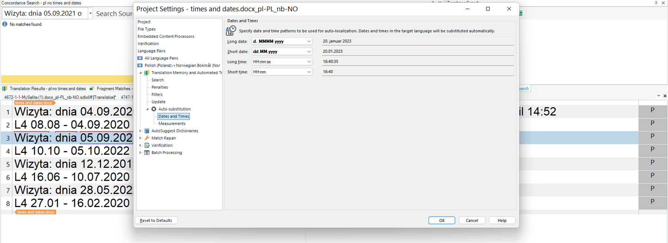Select Embedded Content Processors
Screen dimensions: 668x243
coord(166,36)
